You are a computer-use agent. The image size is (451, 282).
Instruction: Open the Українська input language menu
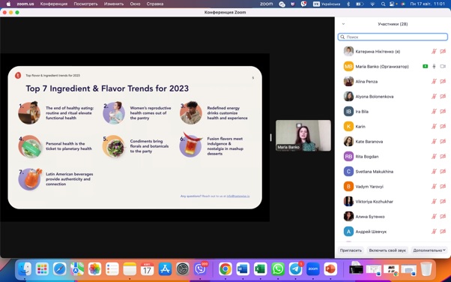pos(327,4)
